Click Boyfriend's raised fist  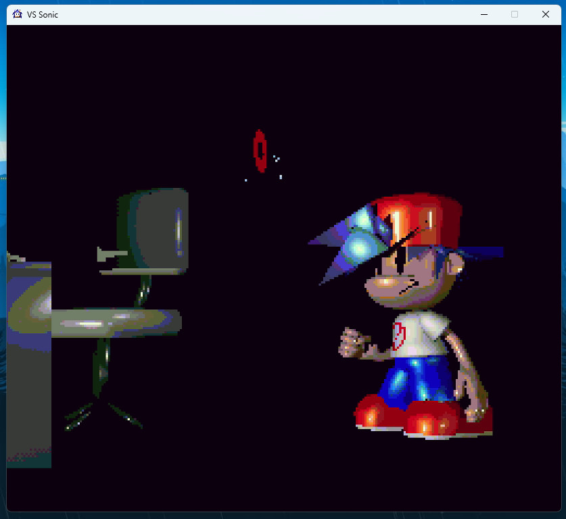coord(352,341)
